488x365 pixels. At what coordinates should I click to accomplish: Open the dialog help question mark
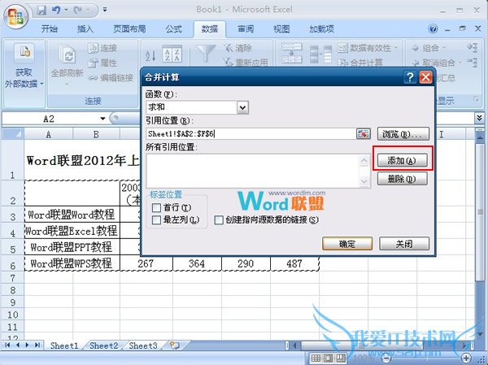pyautogui.click(x=410, y=77)
